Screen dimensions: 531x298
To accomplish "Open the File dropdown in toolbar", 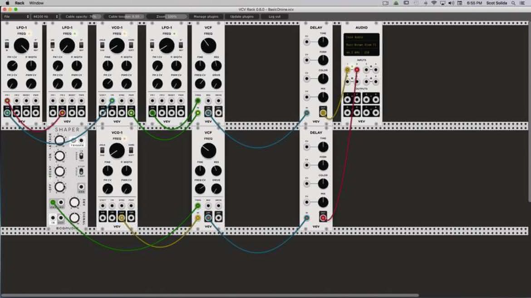I will [16, 17].
